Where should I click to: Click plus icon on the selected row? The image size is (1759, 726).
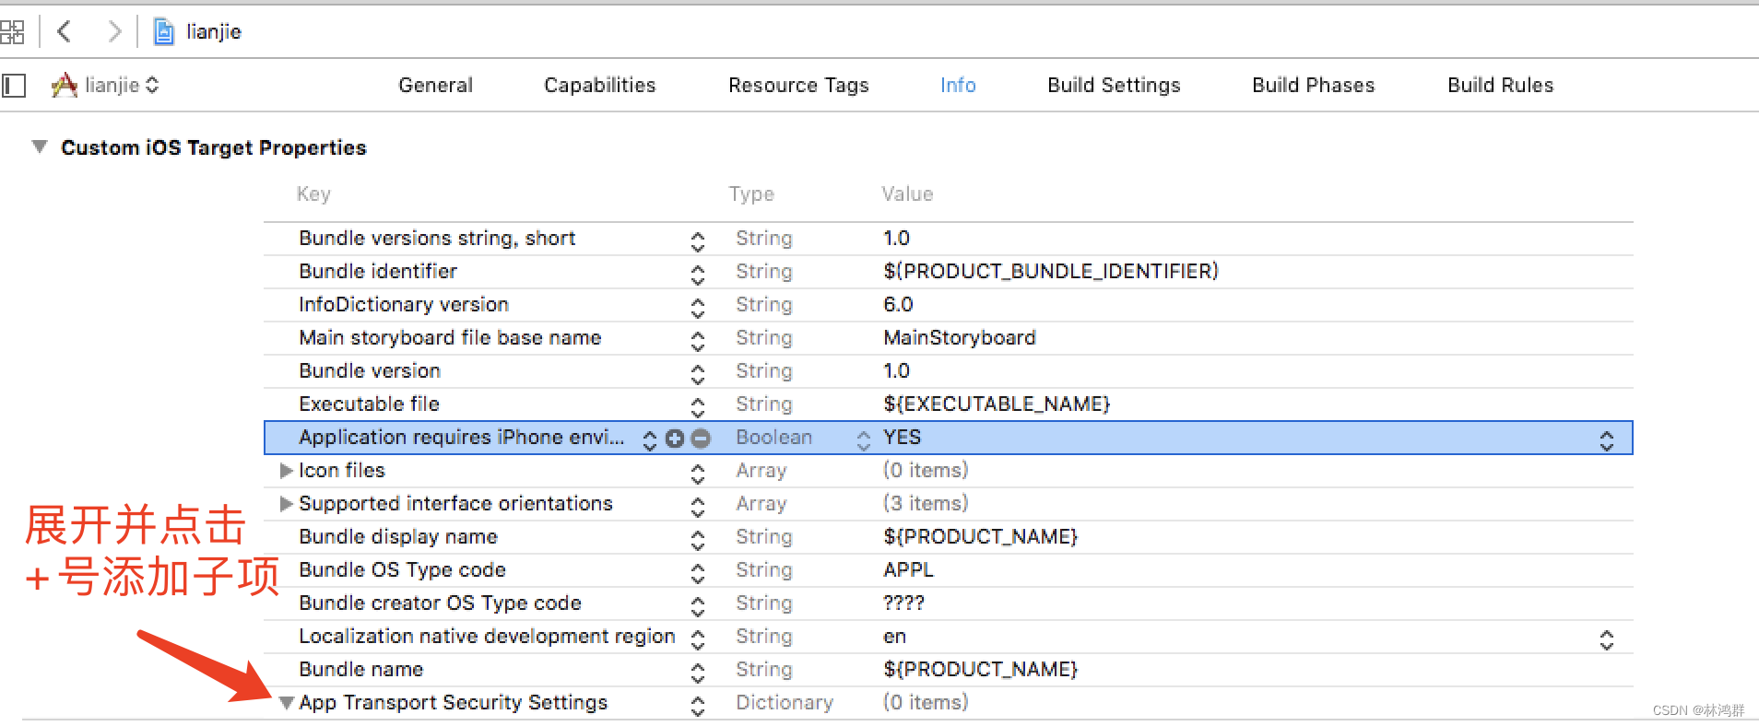[x=675, y=439]
